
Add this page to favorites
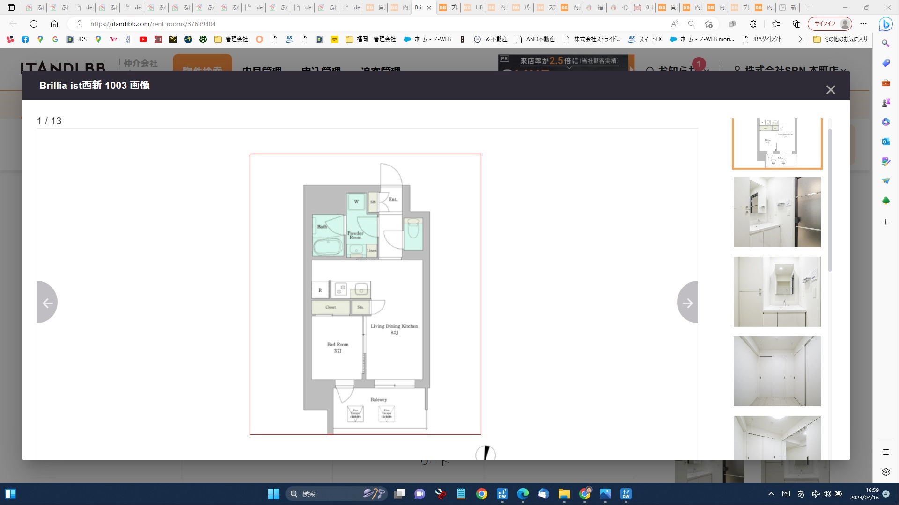click(x=708, y=24)
